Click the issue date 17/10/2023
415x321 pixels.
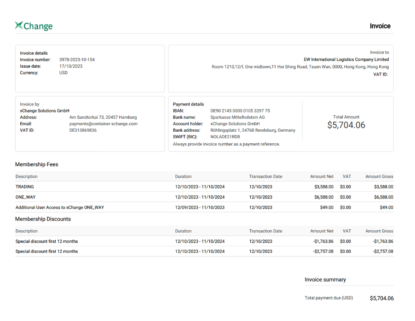click(x=71, y=66)
